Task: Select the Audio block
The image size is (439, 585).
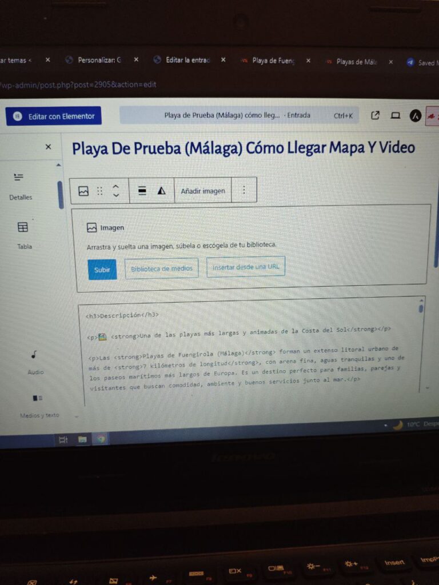Action: pyautogui.click(x=35, y=362)
